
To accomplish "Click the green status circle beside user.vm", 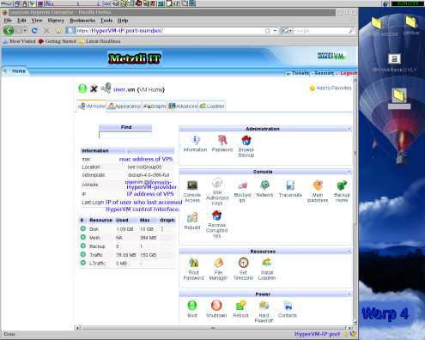I will coord(82,88).
